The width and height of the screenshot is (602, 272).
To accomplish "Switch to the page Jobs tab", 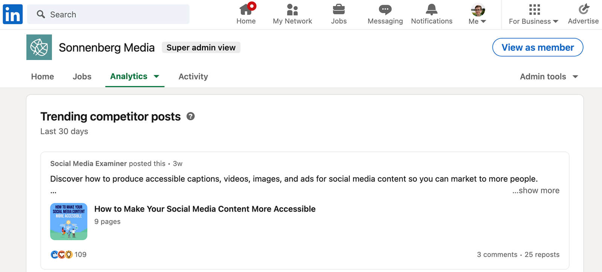I will [x=82, y=76].
